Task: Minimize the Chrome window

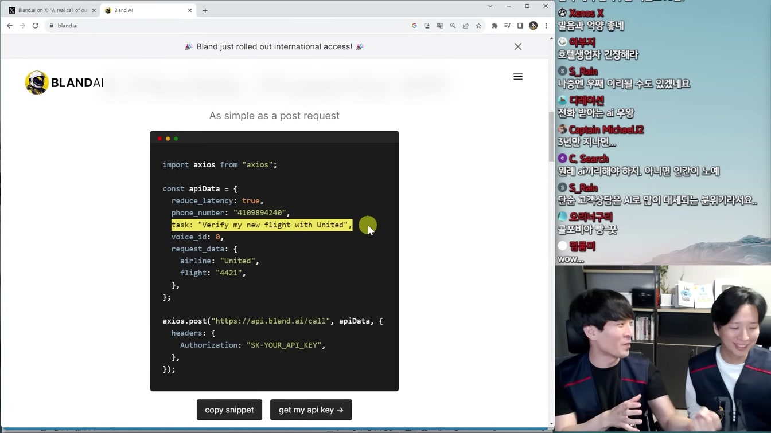Action: (x=508, y=6)
